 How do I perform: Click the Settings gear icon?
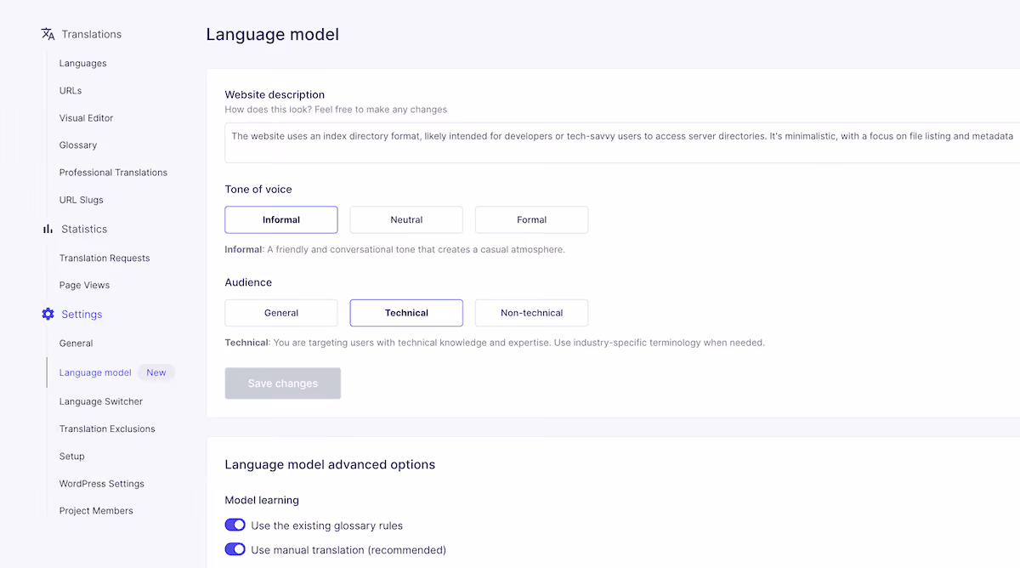coord(48,314)
